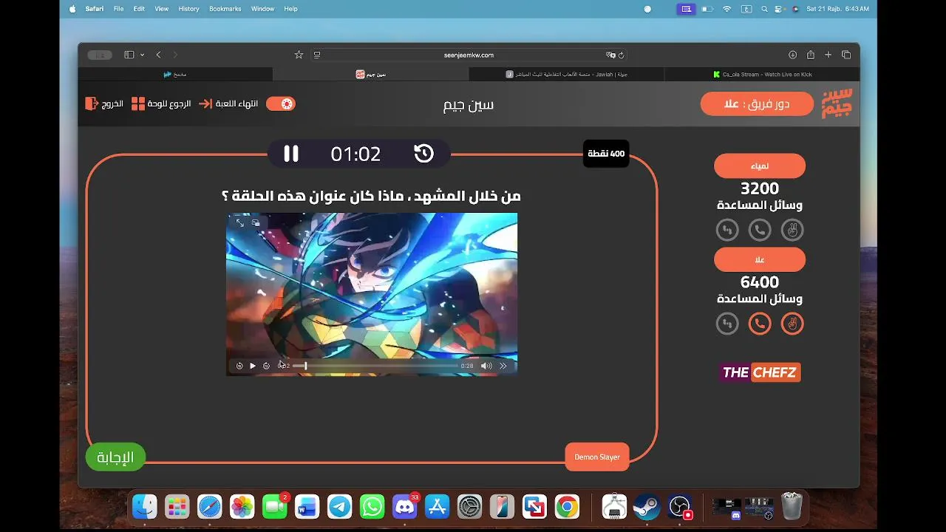Play the Demon Slayer video clip
Screen dimensions: 946x532
253,366
